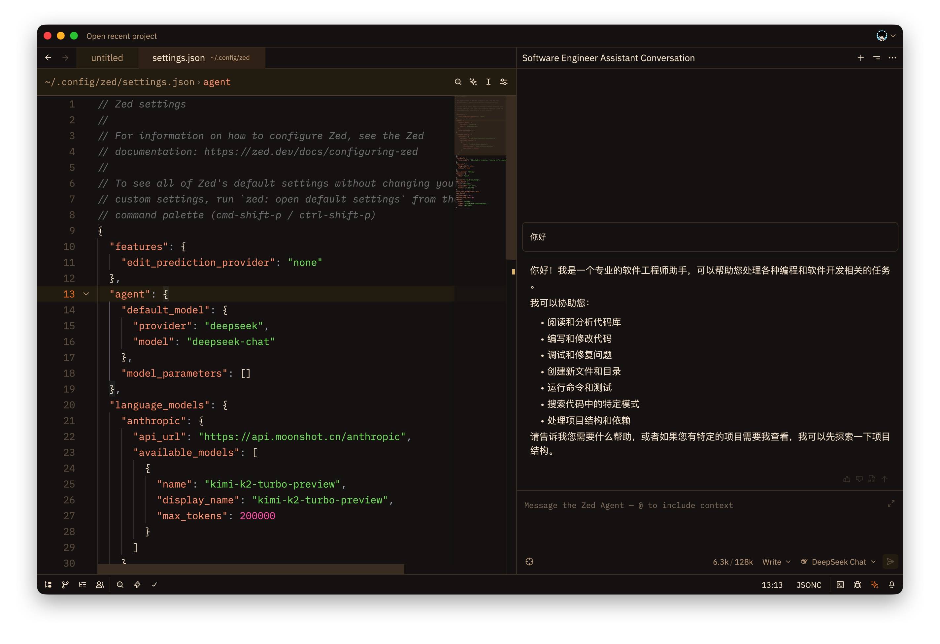Click the Message the Zed Agent input field
940x644 pixels.
[x=704, y=522]
